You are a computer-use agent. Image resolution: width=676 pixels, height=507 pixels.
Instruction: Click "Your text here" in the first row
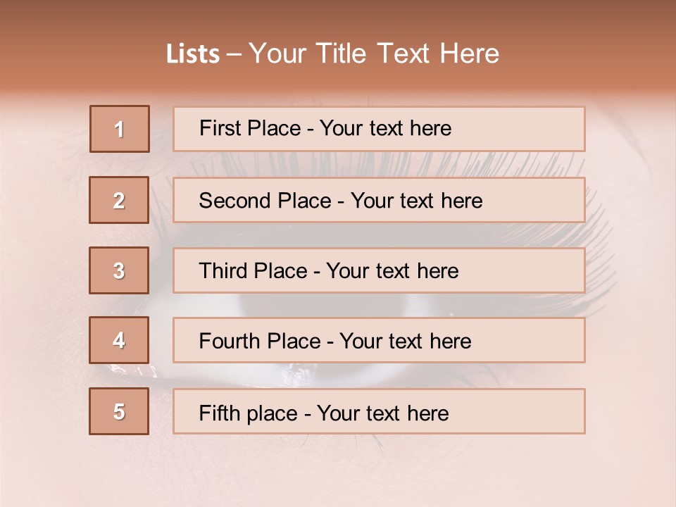point(385,128)
